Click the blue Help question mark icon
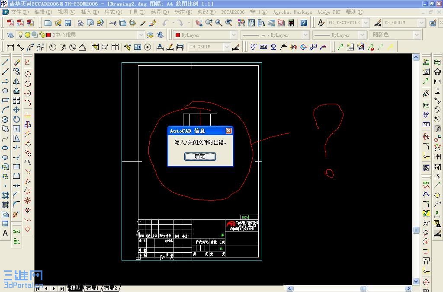The height and width of the screenshot is (292, 443). (304, 23)
